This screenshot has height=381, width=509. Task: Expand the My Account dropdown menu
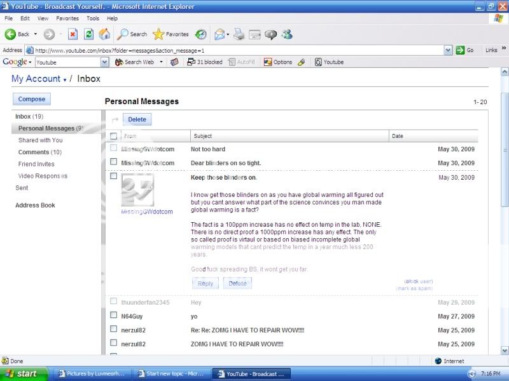click(65, 80)
